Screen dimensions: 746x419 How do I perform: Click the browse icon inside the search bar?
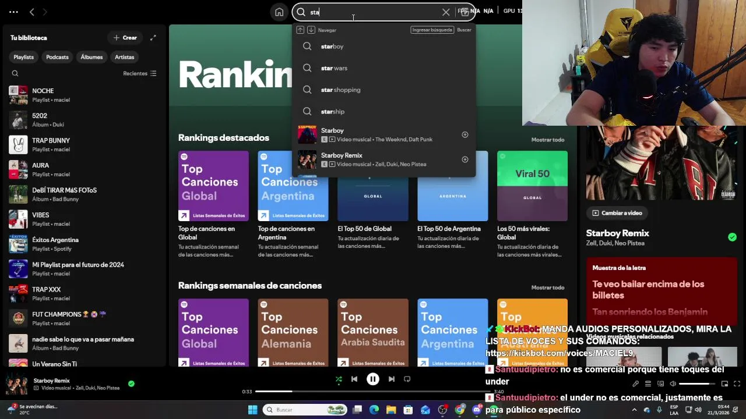pos(465,12)
